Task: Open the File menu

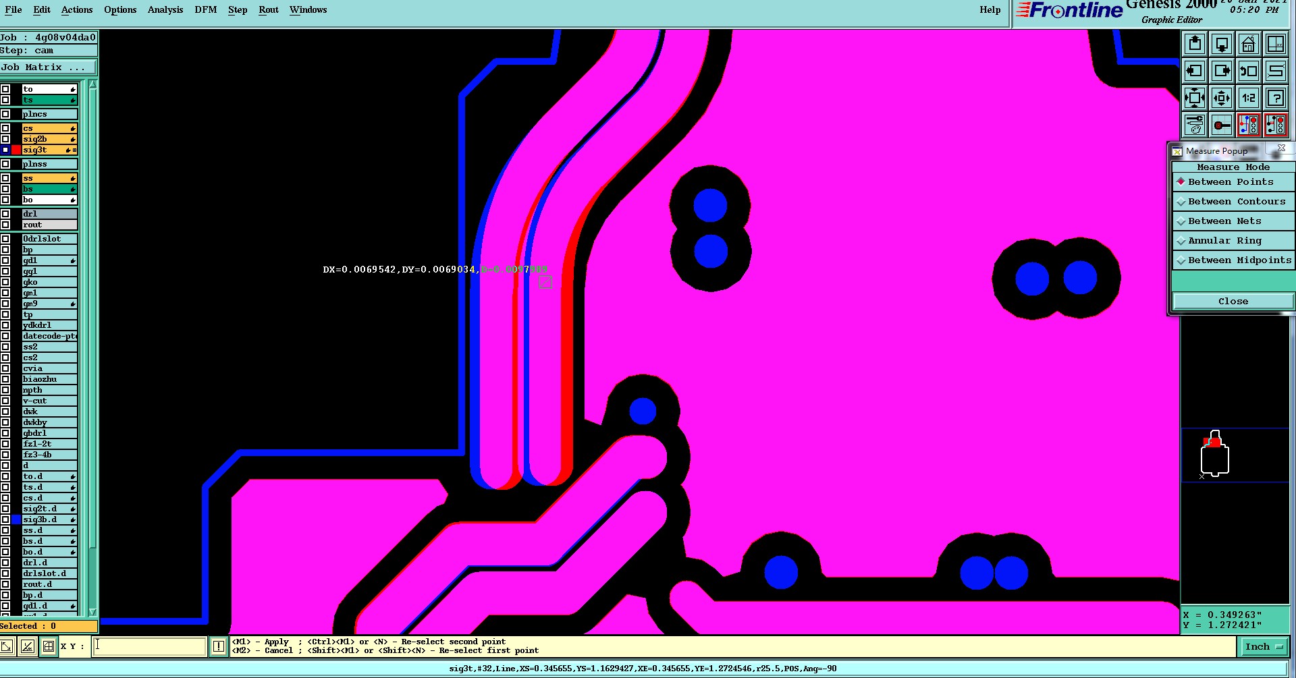Action: [13, 9]
